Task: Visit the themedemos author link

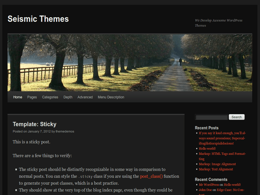Action: [65, 132]
